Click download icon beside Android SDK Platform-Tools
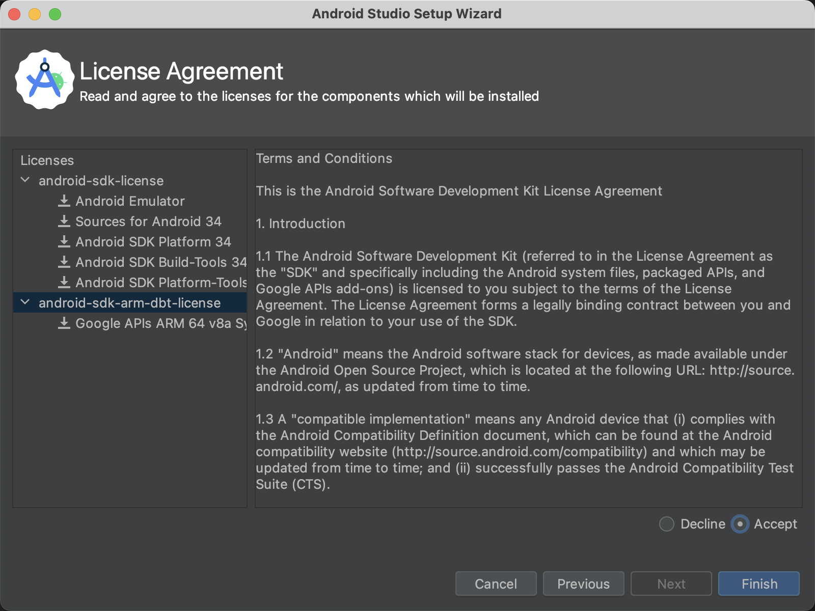This screenshot has height=611, width=815. point(64,283)
